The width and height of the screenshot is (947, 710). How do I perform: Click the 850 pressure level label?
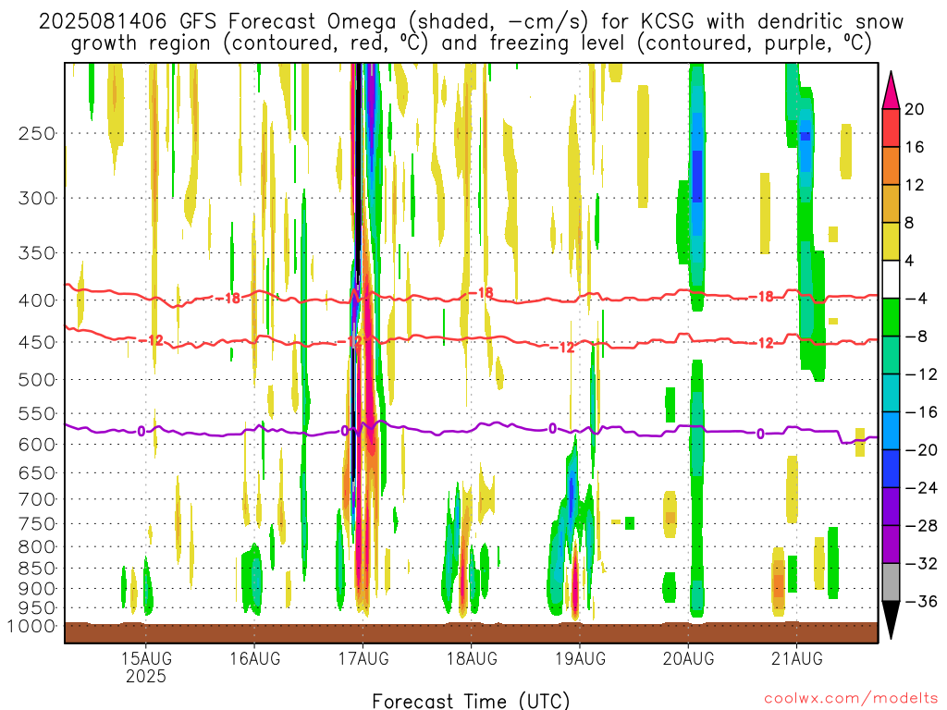click(x=37, y=569)
